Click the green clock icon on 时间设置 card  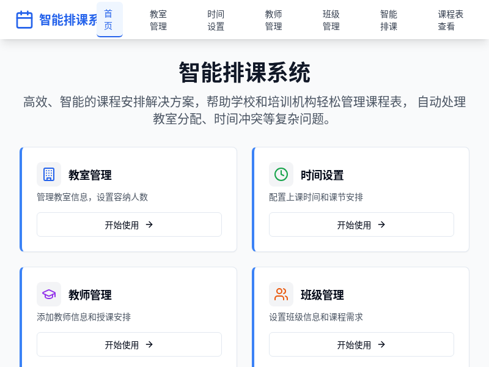(x=281, y=174)
